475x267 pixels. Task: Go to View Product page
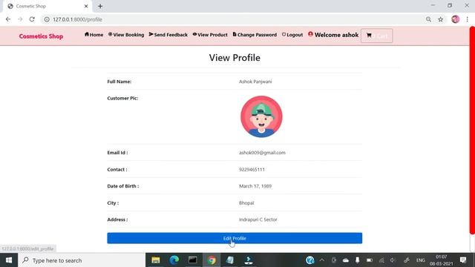(210, 35)
